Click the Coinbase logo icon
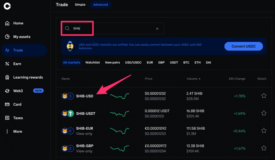The height and width of the screenshot is (160, 275). 7,6
